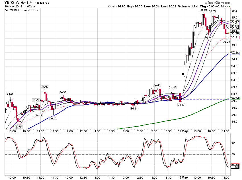This screenshot has height=180, width=242.
Task: Click the 34.38 swing-high label
Action: coord(63,92)
